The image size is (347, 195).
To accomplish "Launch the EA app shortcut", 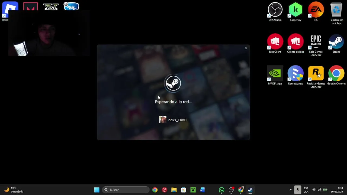I will click(316, 12).
